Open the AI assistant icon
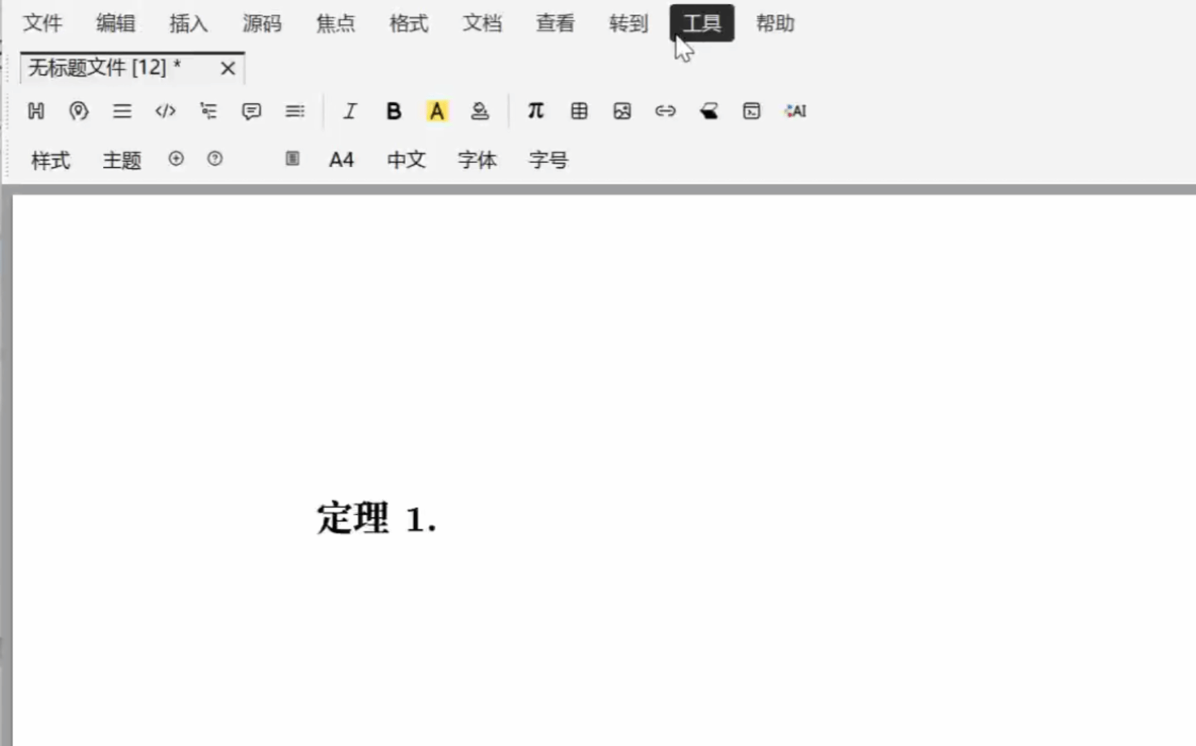 pos(795,111)
